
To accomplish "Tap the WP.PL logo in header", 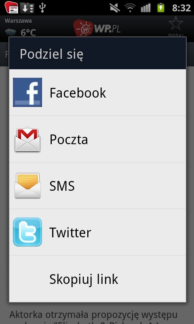I will click(x=97, y=28).
